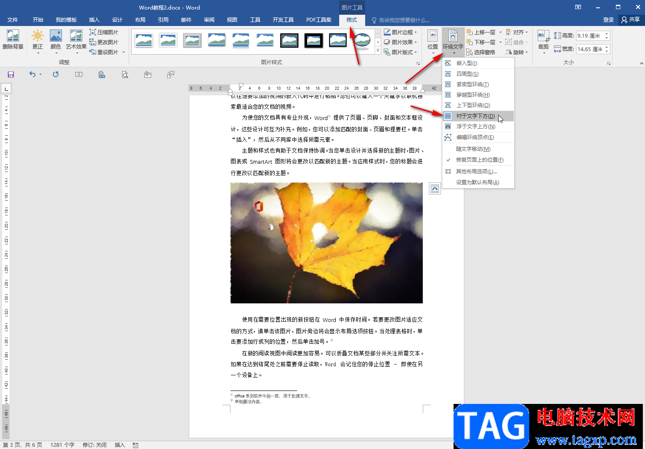Click the Remove Background (删除背景) icon
The image size is (645, 449).
click(13, 40)
